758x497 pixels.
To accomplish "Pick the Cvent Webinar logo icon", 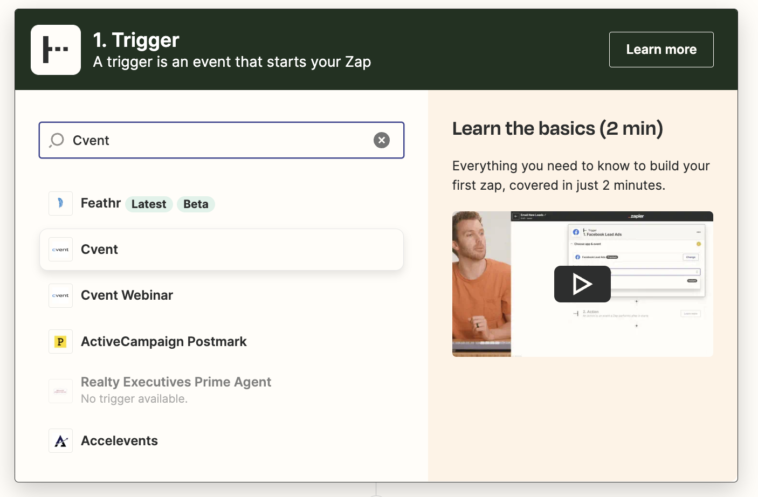I will (60, 295).
